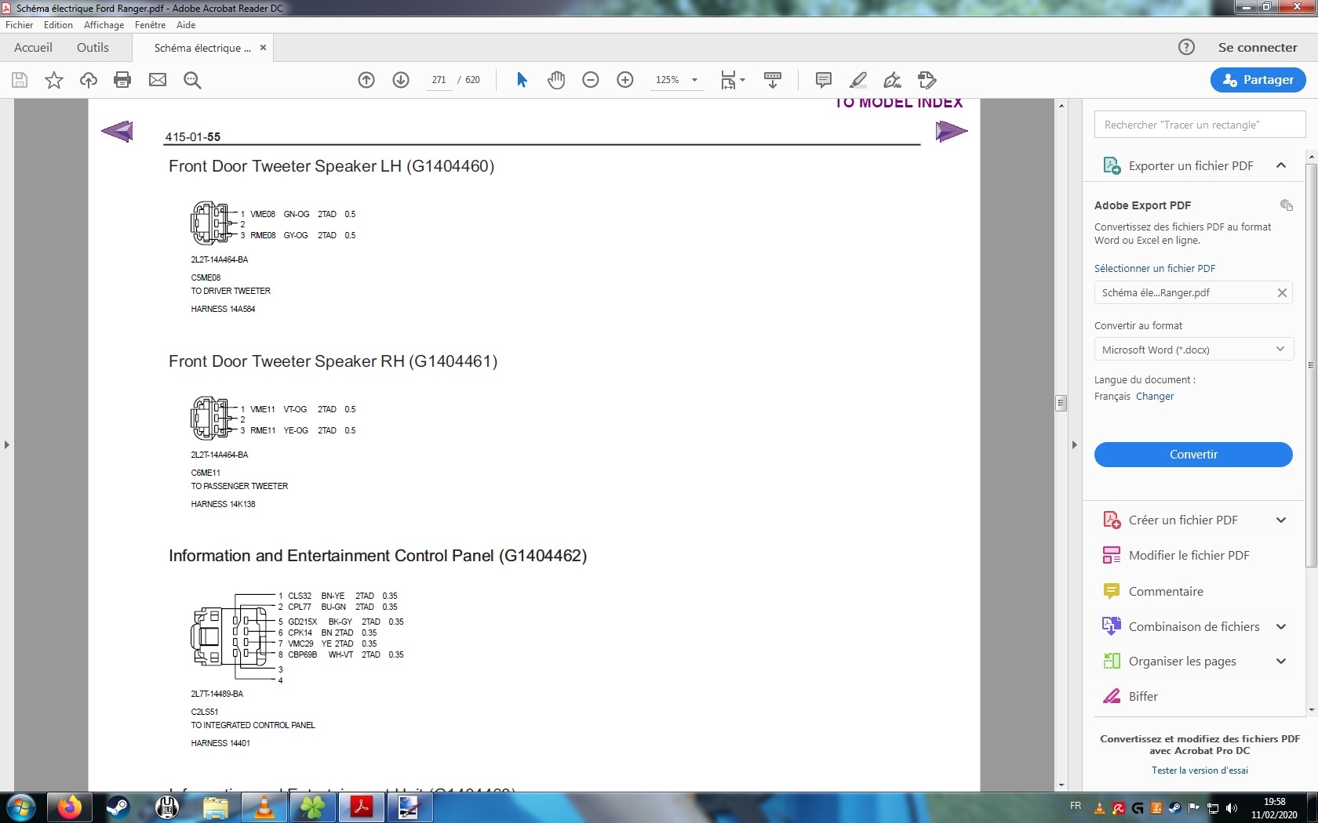Image resolution: width=1318 pixels, height=823 pixels.
Task: Open the Microsoft Word format dropdown
Action: (1193, 350)
